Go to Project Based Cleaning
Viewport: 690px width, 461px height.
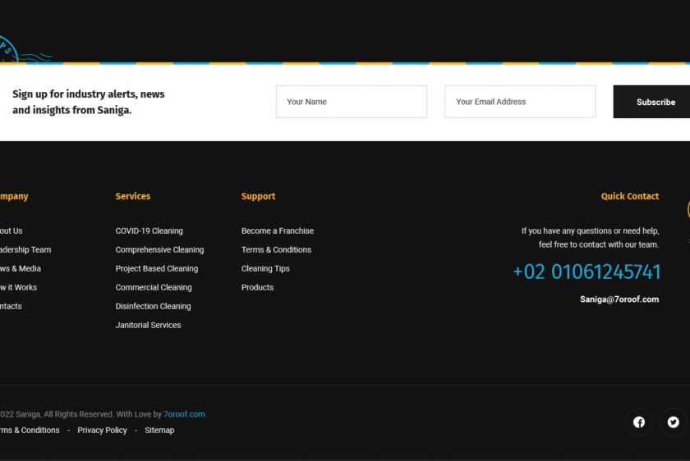point(157,268)
